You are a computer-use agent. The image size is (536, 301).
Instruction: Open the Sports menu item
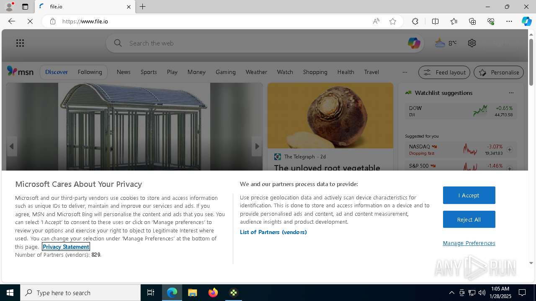tap(149, 72)
